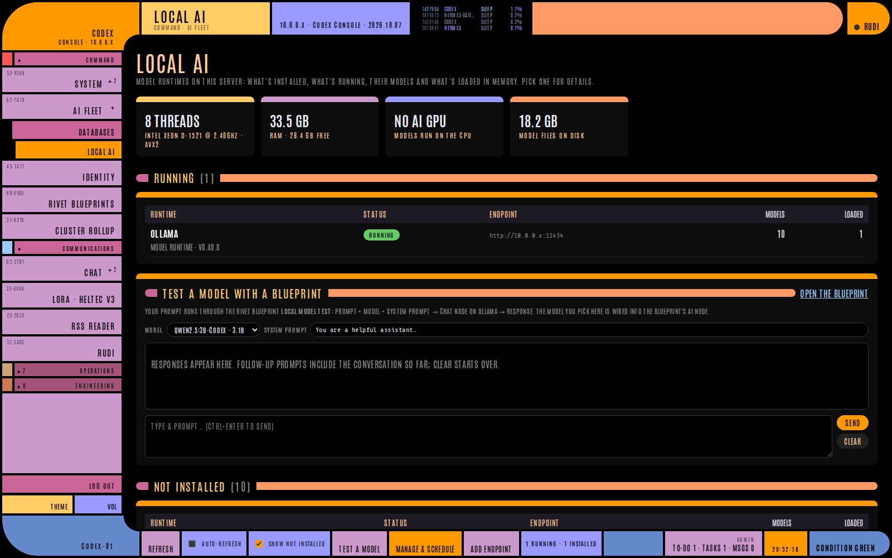Click the Codex Console 2026.10.07 version tile
This screenshot has width=892, height=558.
point(341,18)
